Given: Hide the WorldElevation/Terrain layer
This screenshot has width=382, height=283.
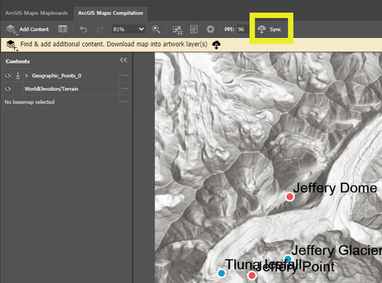Looking at the screenshot, I should [8, 89].
